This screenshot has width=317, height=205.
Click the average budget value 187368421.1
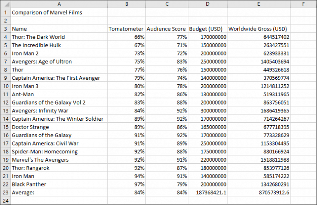point(208,193)
